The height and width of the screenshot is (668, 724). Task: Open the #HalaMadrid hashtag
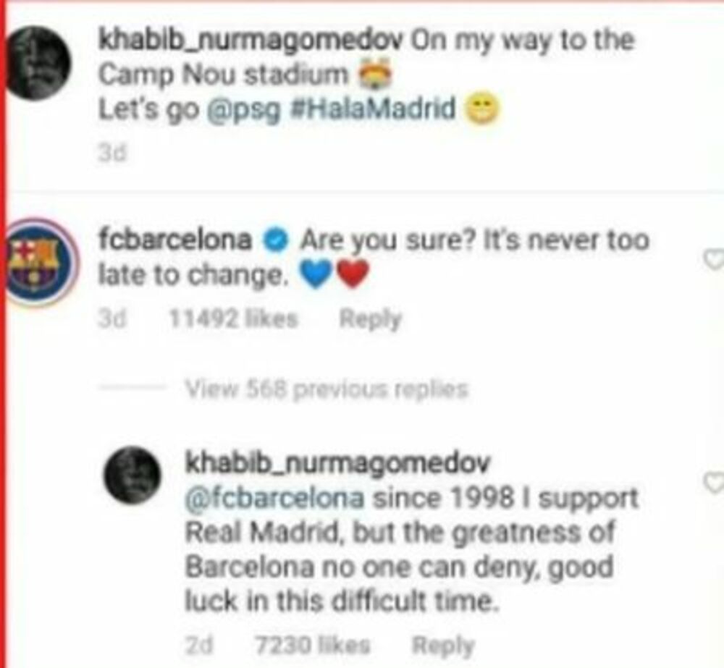(372, 109)
